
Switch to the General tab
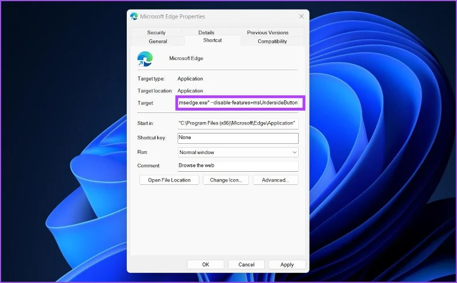click(x=158, y=41)
